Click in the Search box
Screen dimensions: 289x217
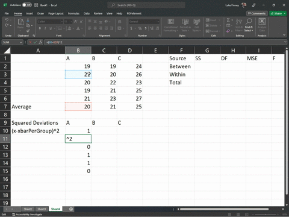click(146, 5)
